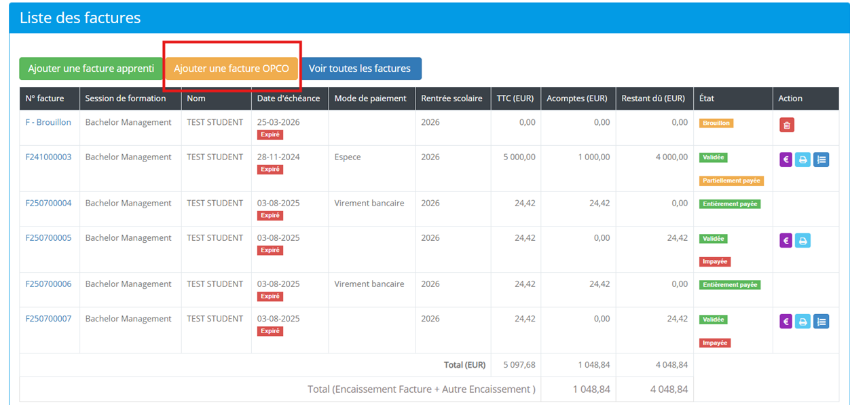This screenshot has height=405, width=850.
Task: Print invoice F241000003 using printer icon
Action: (802, 160)
